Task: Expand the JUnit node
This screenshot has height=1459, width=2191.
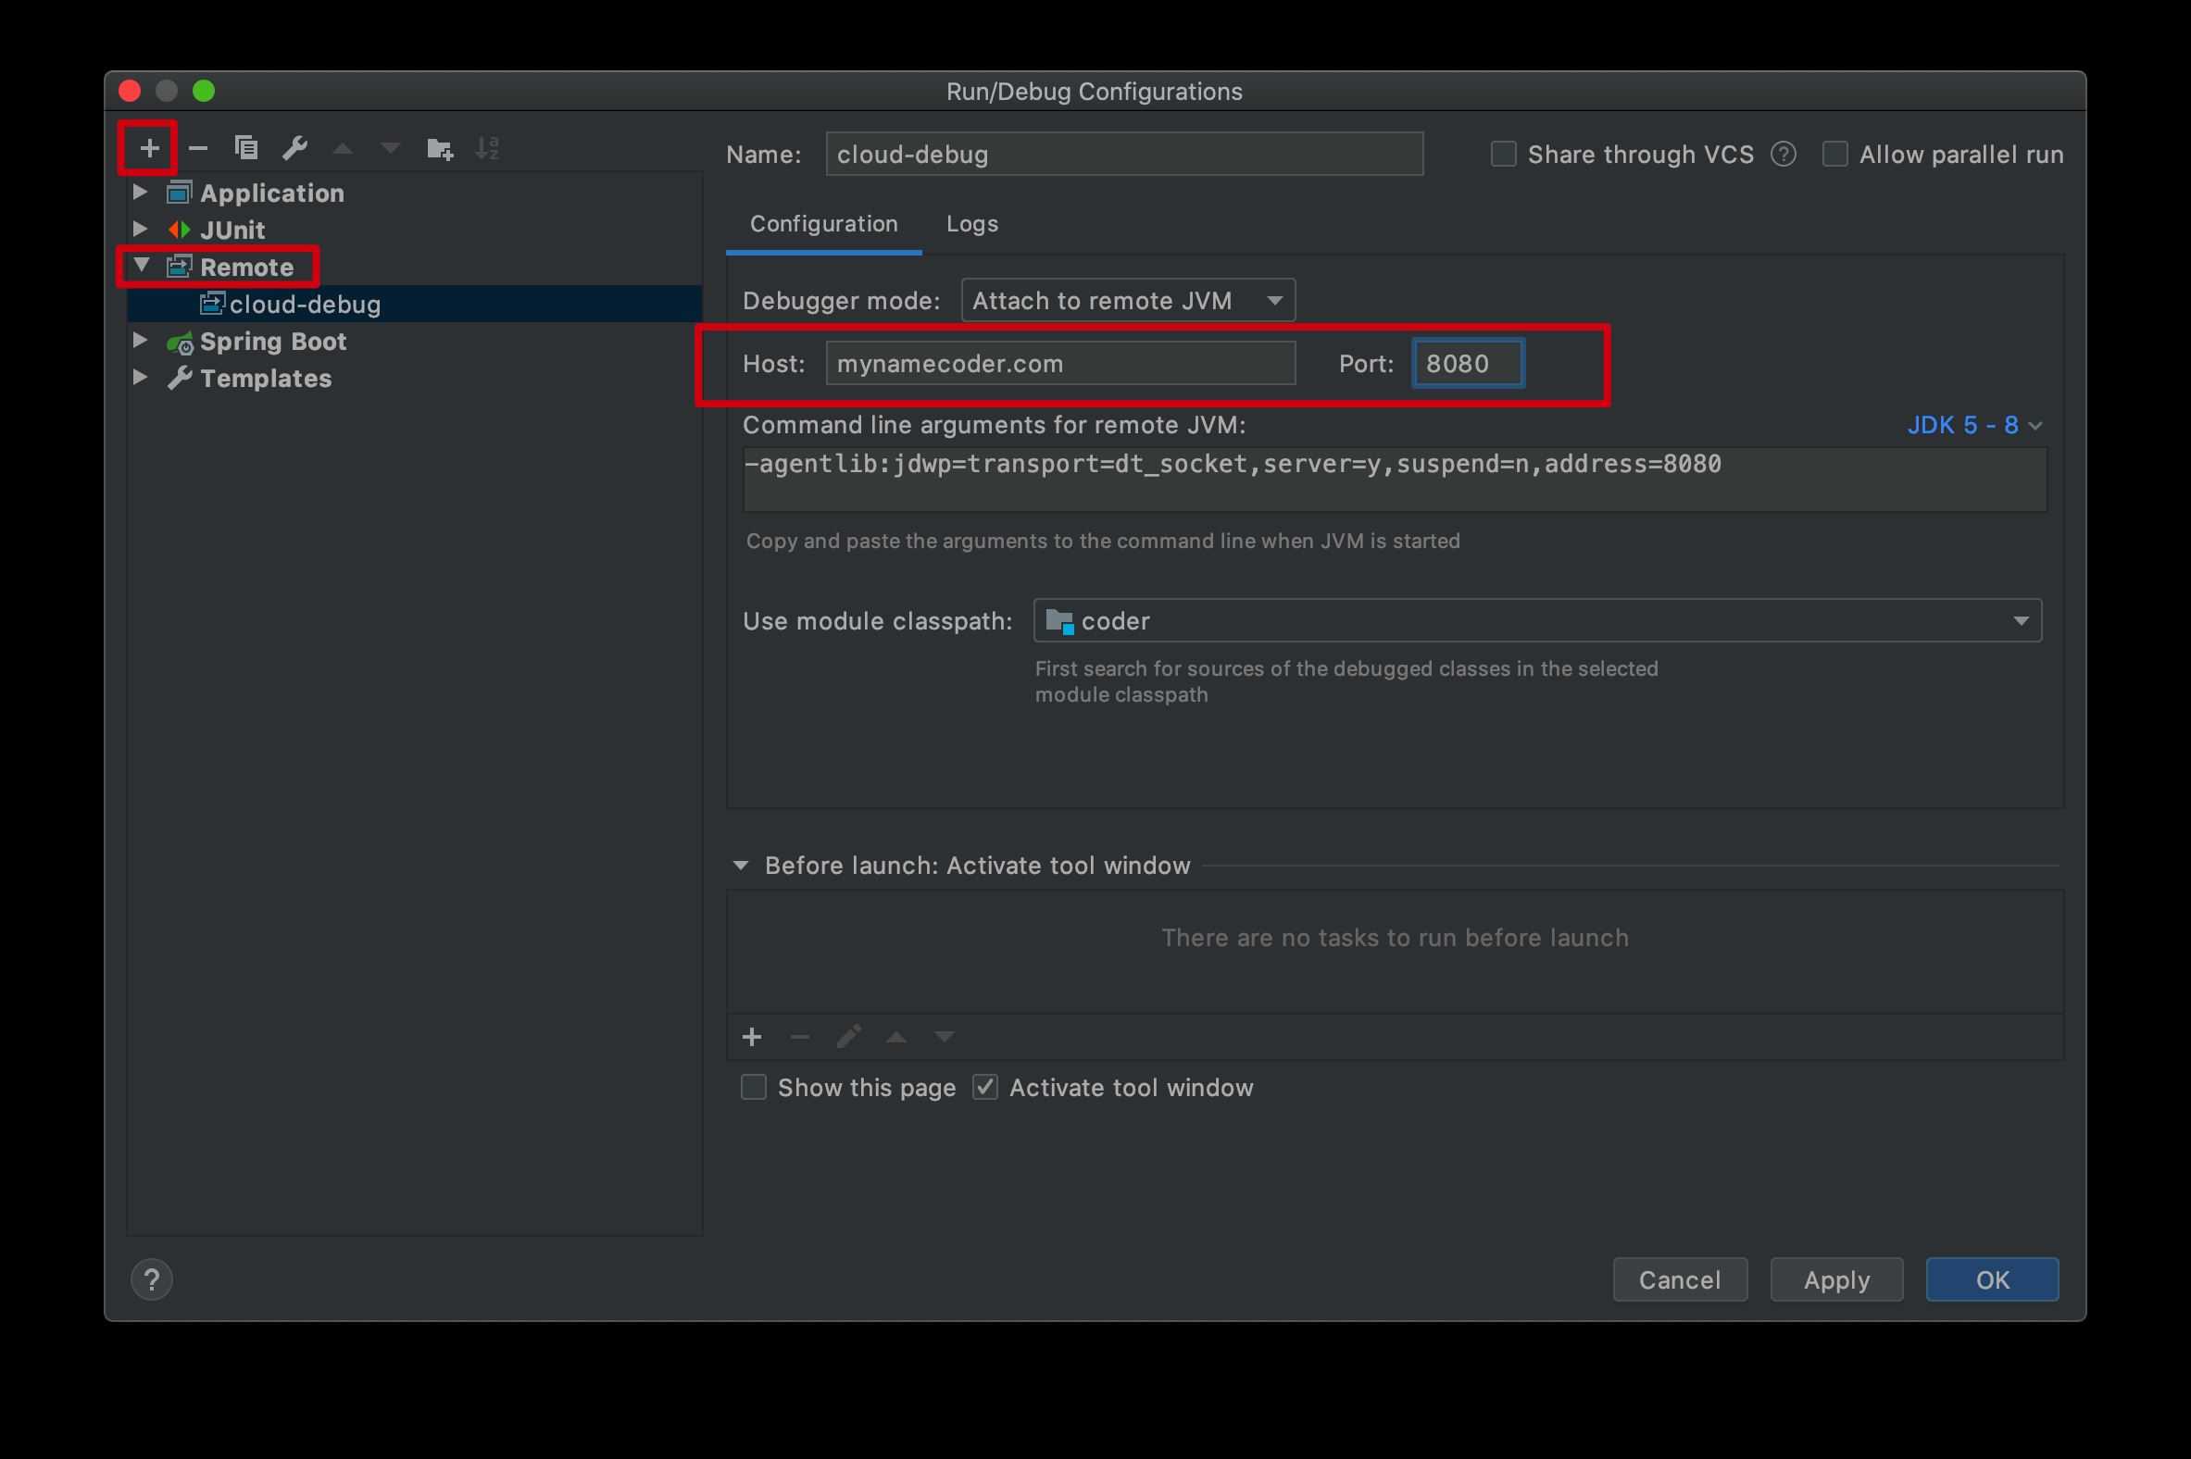Action: point(141,229)
